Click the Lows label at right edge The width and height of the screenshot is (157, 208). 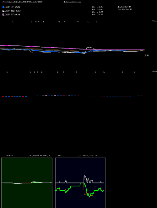pyautogui.click(x=154, y=71)
